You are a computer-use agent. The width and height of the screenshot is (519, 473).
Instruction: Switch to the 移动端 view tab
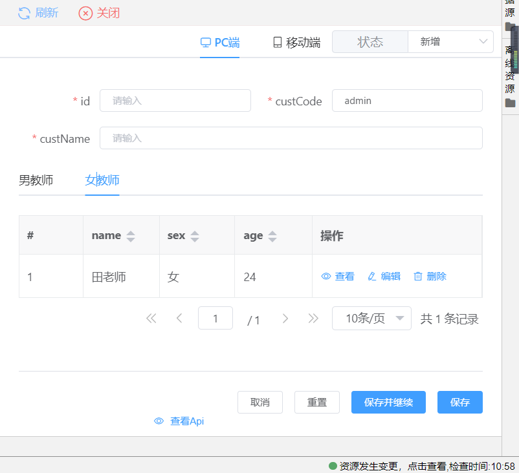[x=296, y=43]
